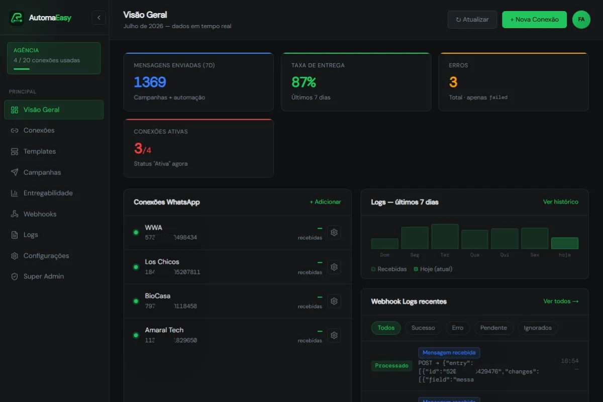Navigate to Campanhas page
Viewport: 603px width, 402px height.
[54, 172]
